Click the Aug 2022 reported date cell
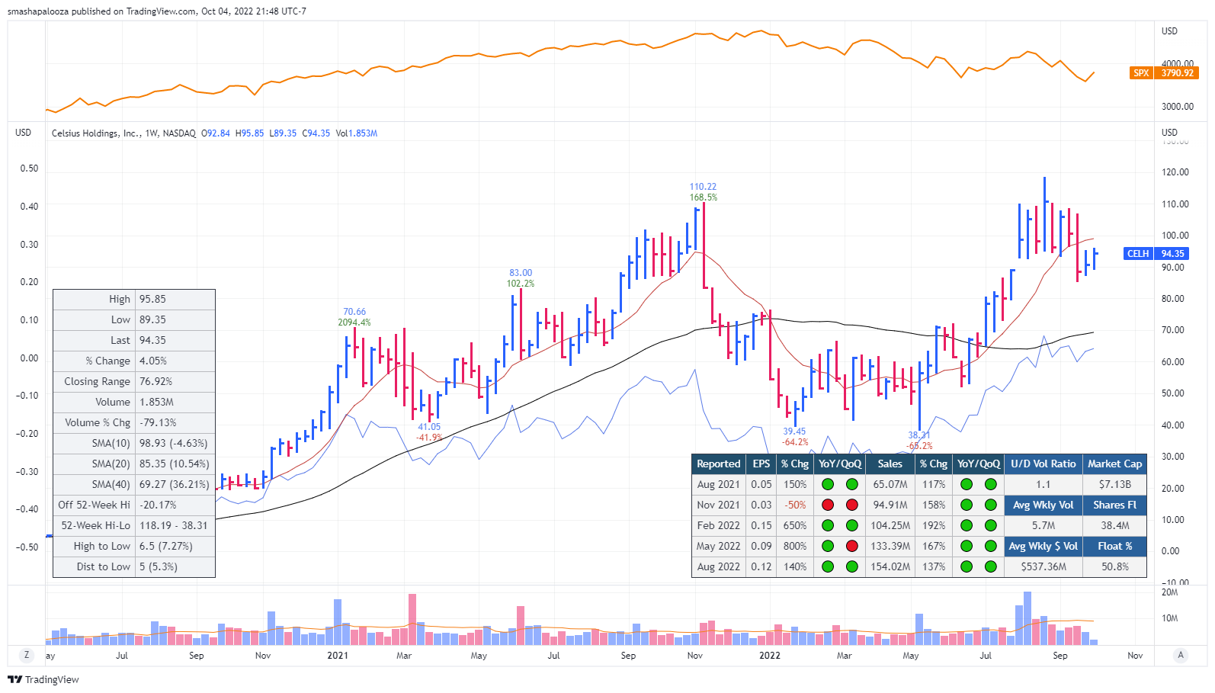 [x=718, y=566]
